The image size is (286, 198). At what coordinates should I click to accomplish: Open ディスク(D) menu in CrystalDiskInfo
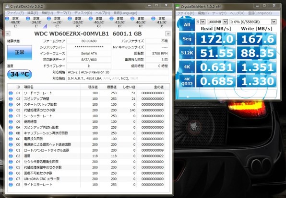83,13
